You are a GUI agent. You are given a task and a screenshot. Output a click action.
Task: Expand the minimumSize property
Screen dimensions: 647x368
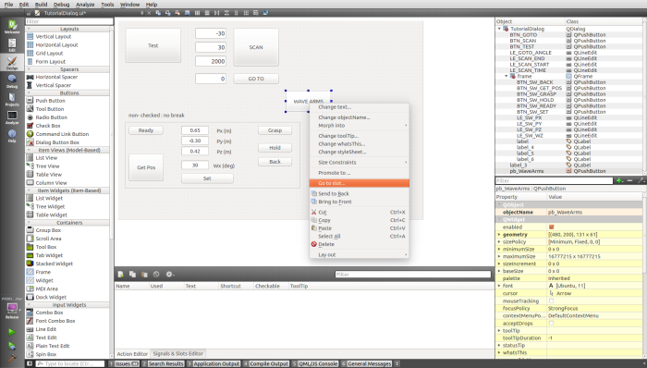tap(499, 249)
